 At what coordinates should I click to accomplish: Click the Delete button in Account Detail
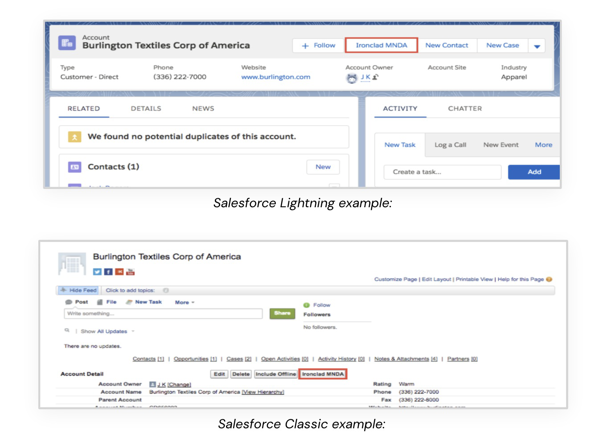[241, 374]
